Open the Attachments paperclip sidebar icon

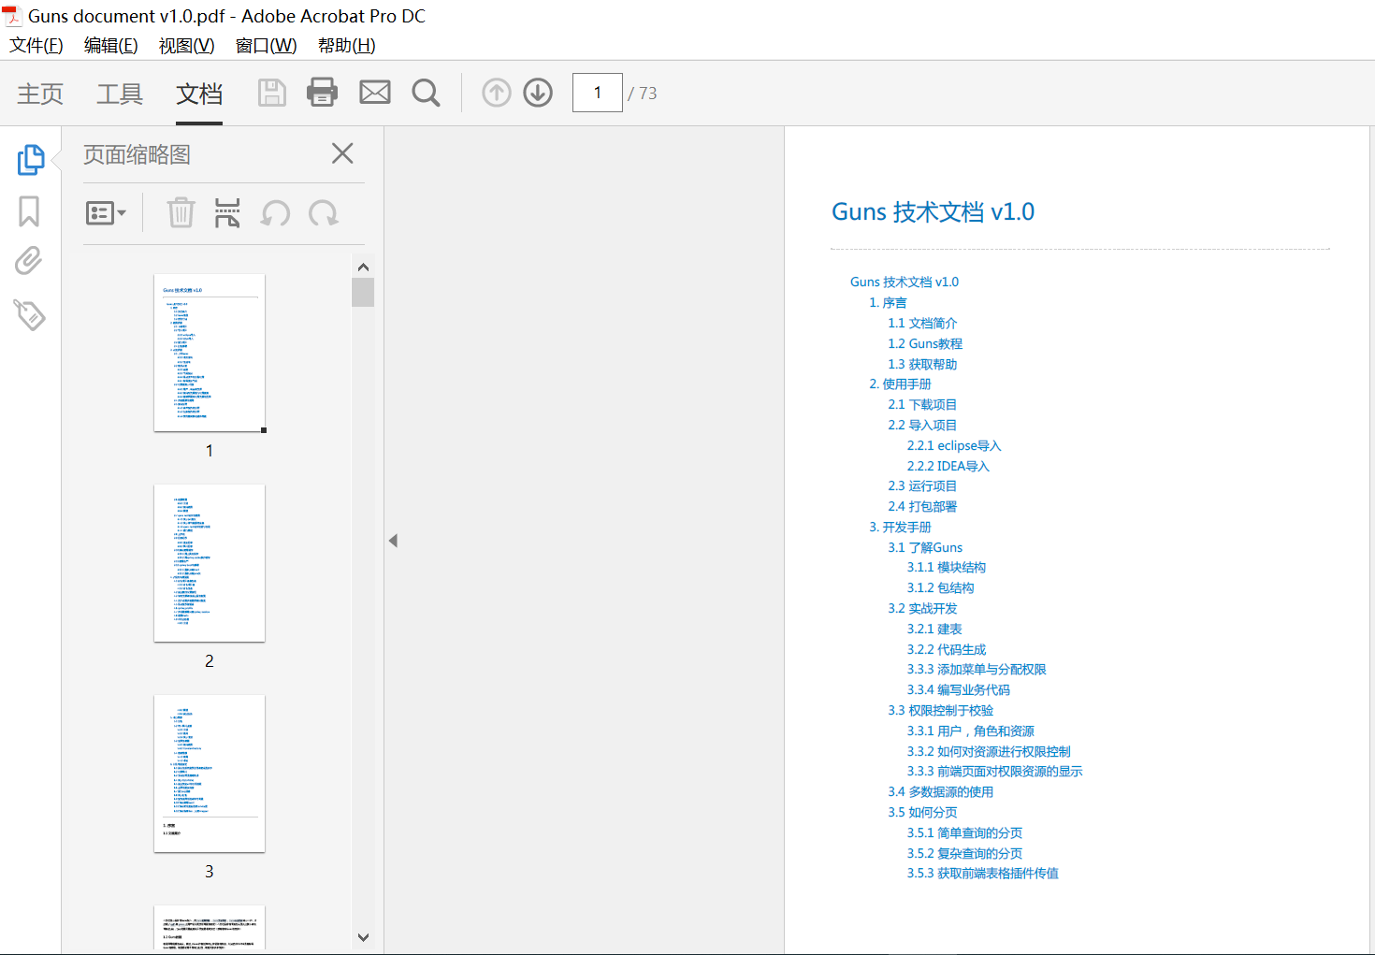click(29, 261)
